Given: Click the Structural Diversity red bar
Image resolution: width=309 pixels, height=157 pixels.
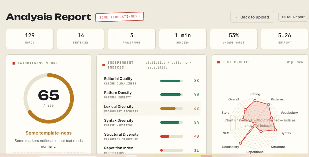Looking at the screenshot, I should click(172, 136).
